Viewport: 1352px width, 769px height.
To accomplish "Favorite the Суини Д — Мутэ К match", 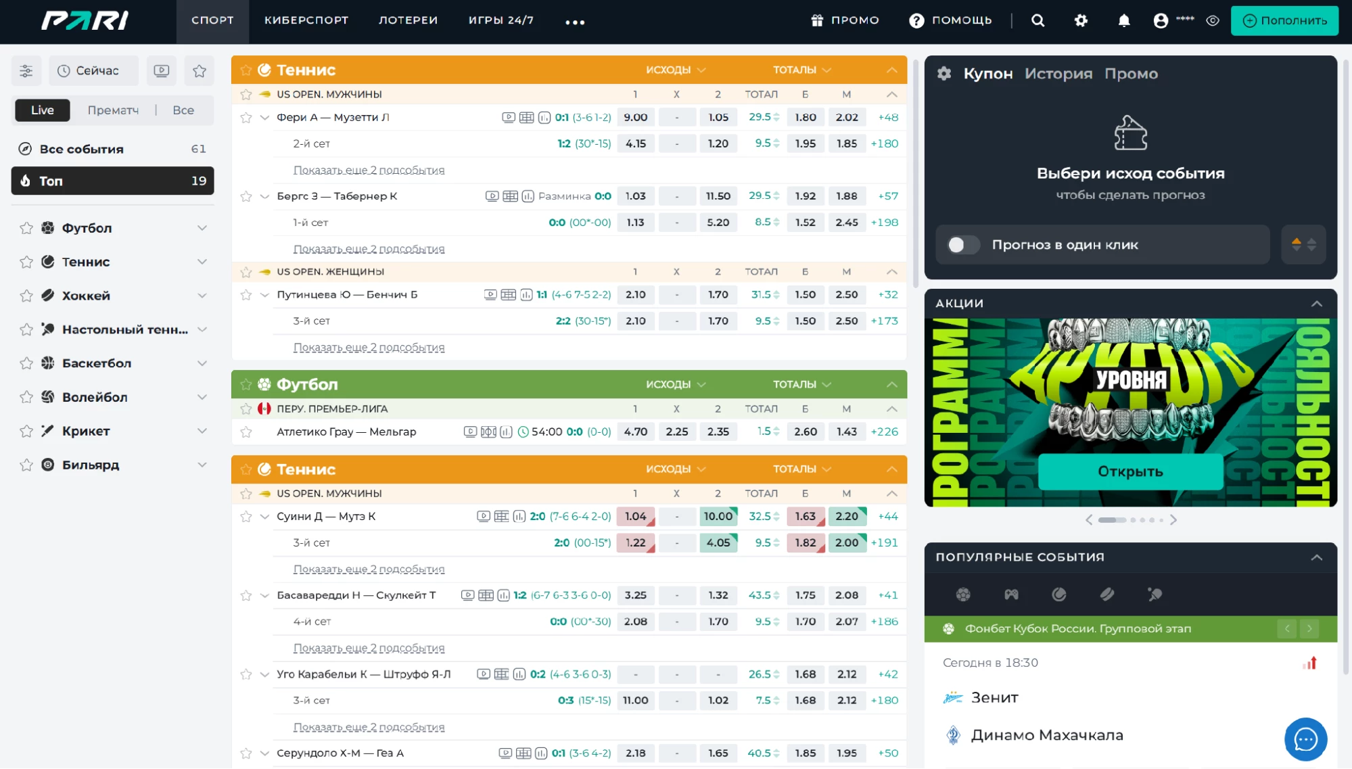I will (x=246, y=517).
